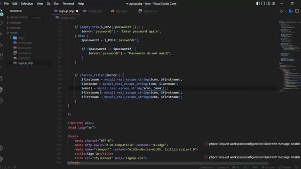Change the CRLF end-of-line sequence
Screen dimensions: 301x169
(246, 167)
